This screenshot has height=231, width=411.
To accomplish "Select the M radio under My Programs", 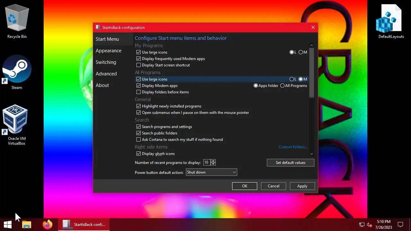I will tap(301, 52).
